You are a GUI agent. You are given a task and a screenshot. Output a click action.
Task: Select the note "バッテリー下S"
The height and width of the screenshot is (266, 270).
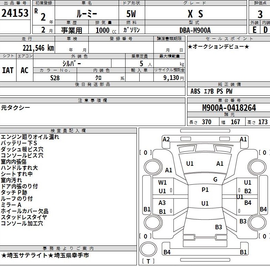click(x=19, y=143)
